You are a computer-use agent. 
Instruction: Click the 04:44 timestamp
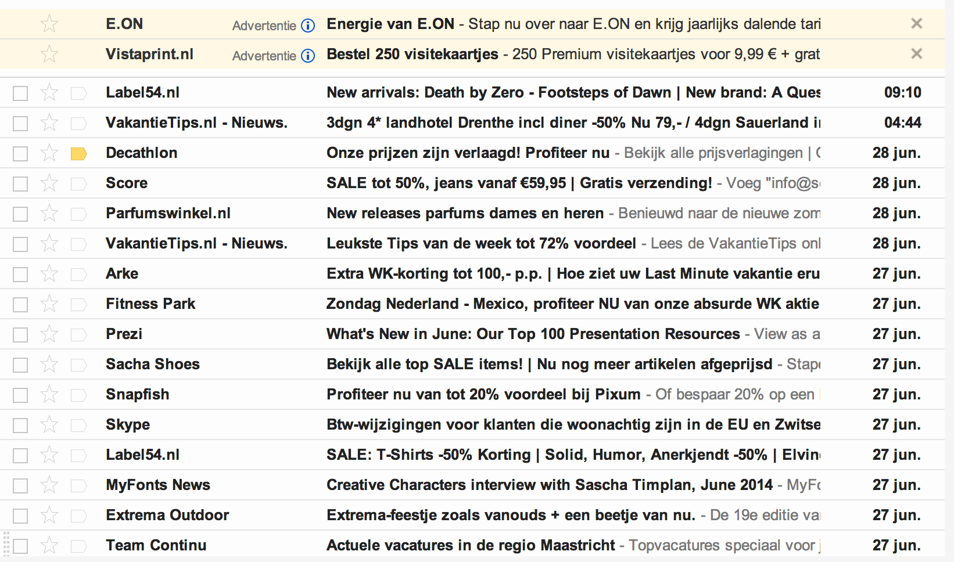[x=903, y=123]
